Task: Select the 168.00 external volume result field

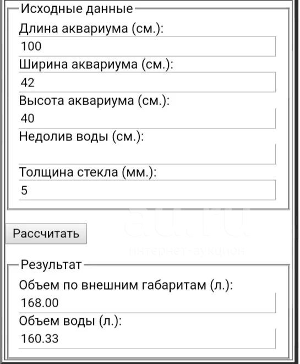Action: click(147, 303)
